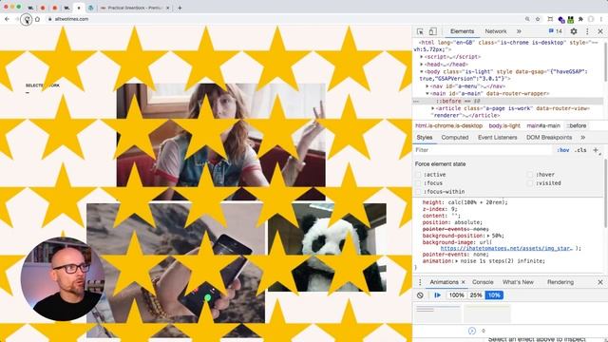Set animation speed to 100%
The width and height of the screenshot is (608, 342).
(456, 295)
